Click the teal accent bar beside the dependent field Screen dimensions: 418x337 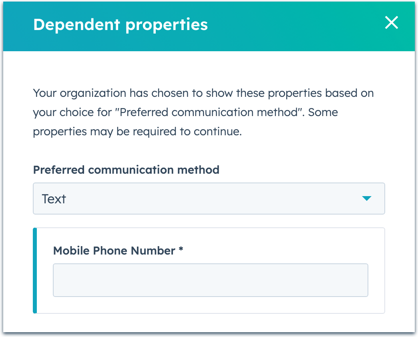pos(34,271)
